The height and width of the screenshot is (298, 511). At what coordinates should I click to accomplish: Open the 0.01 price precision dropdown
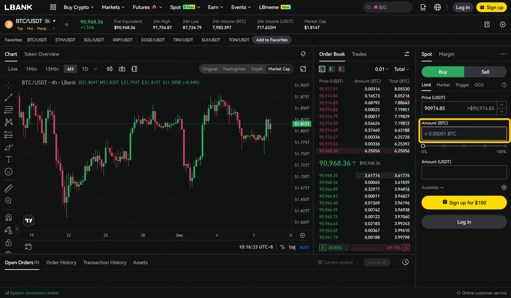[x=381, y=69]
